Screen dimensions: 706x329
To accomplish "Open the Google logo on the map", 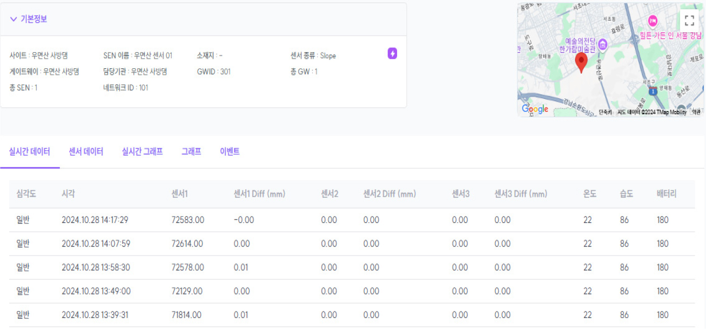I will [x=535, y=109].
